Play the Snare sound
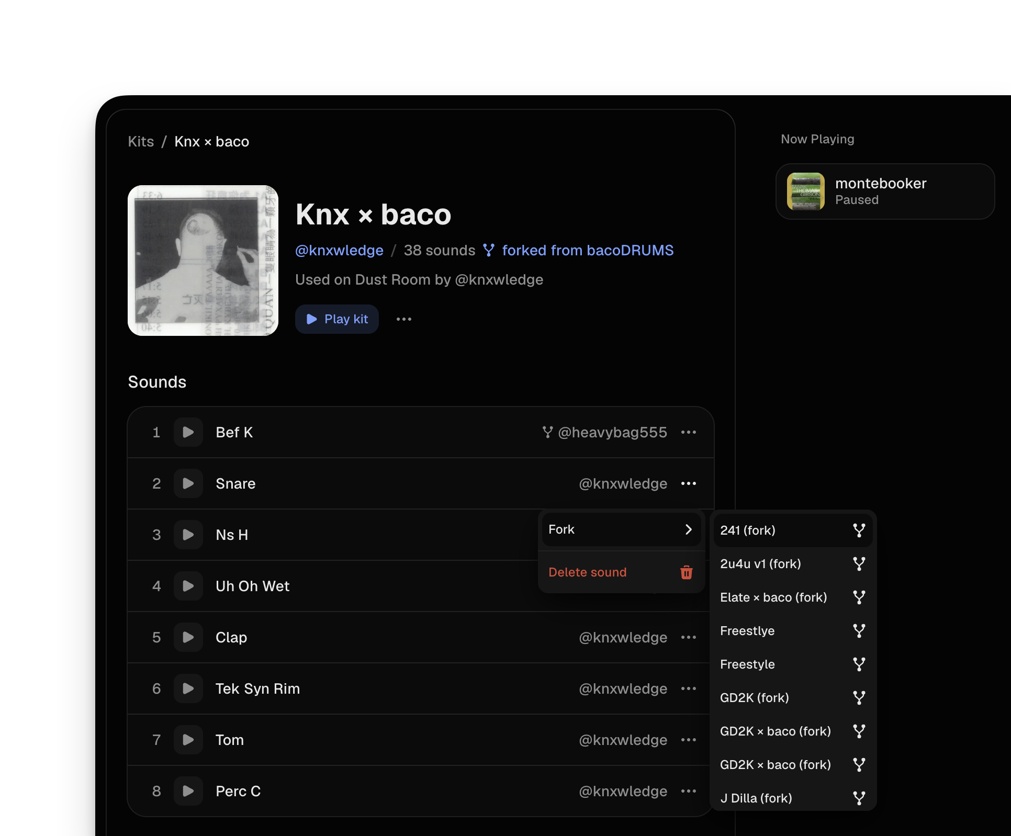Image resolution: width=1011 pixels, height=836 pixels. (188, 483)
